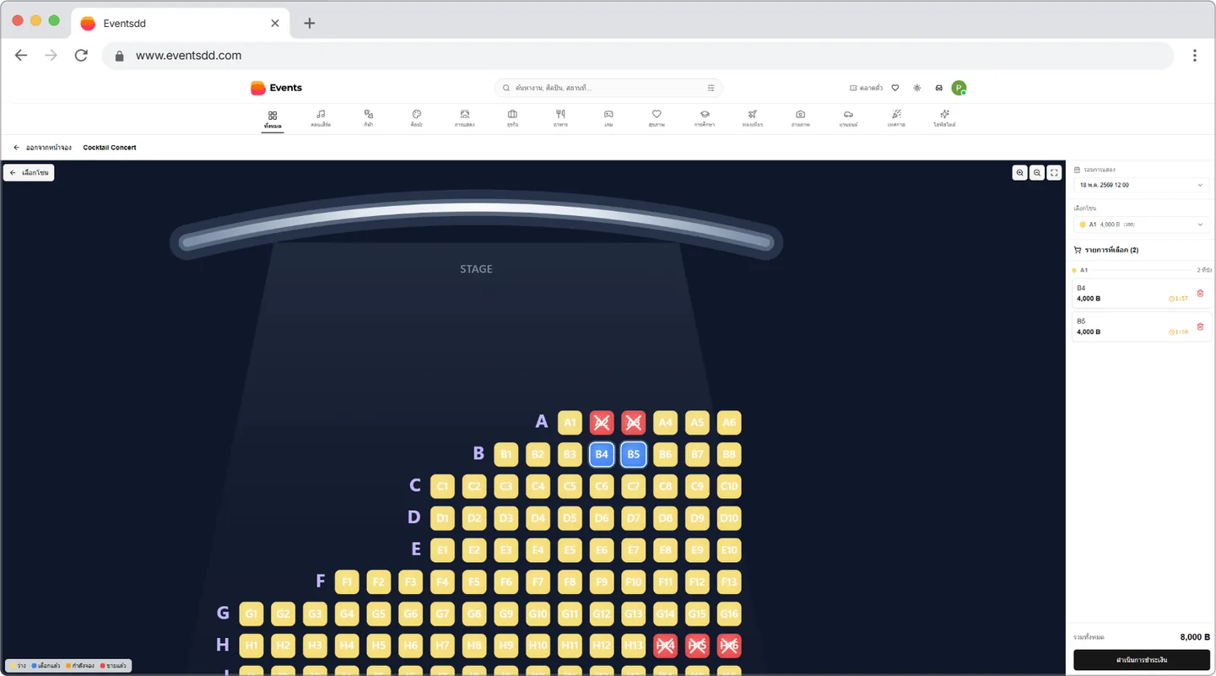Image resolution: width=1216 pixels, height=676 pixels.
Task: Focus the event search field
Action: coord(608,88)
